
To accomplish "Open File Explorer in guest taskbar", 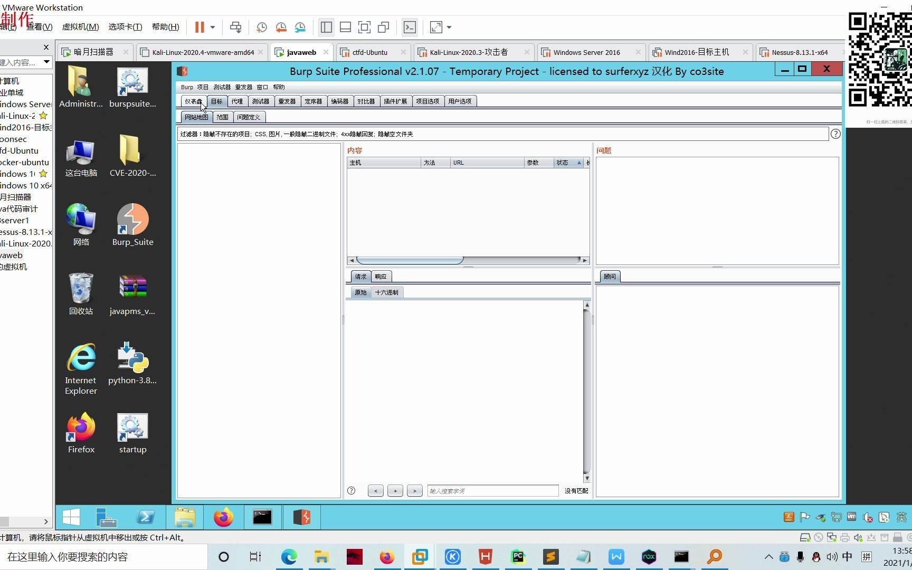I will point(185,517).
